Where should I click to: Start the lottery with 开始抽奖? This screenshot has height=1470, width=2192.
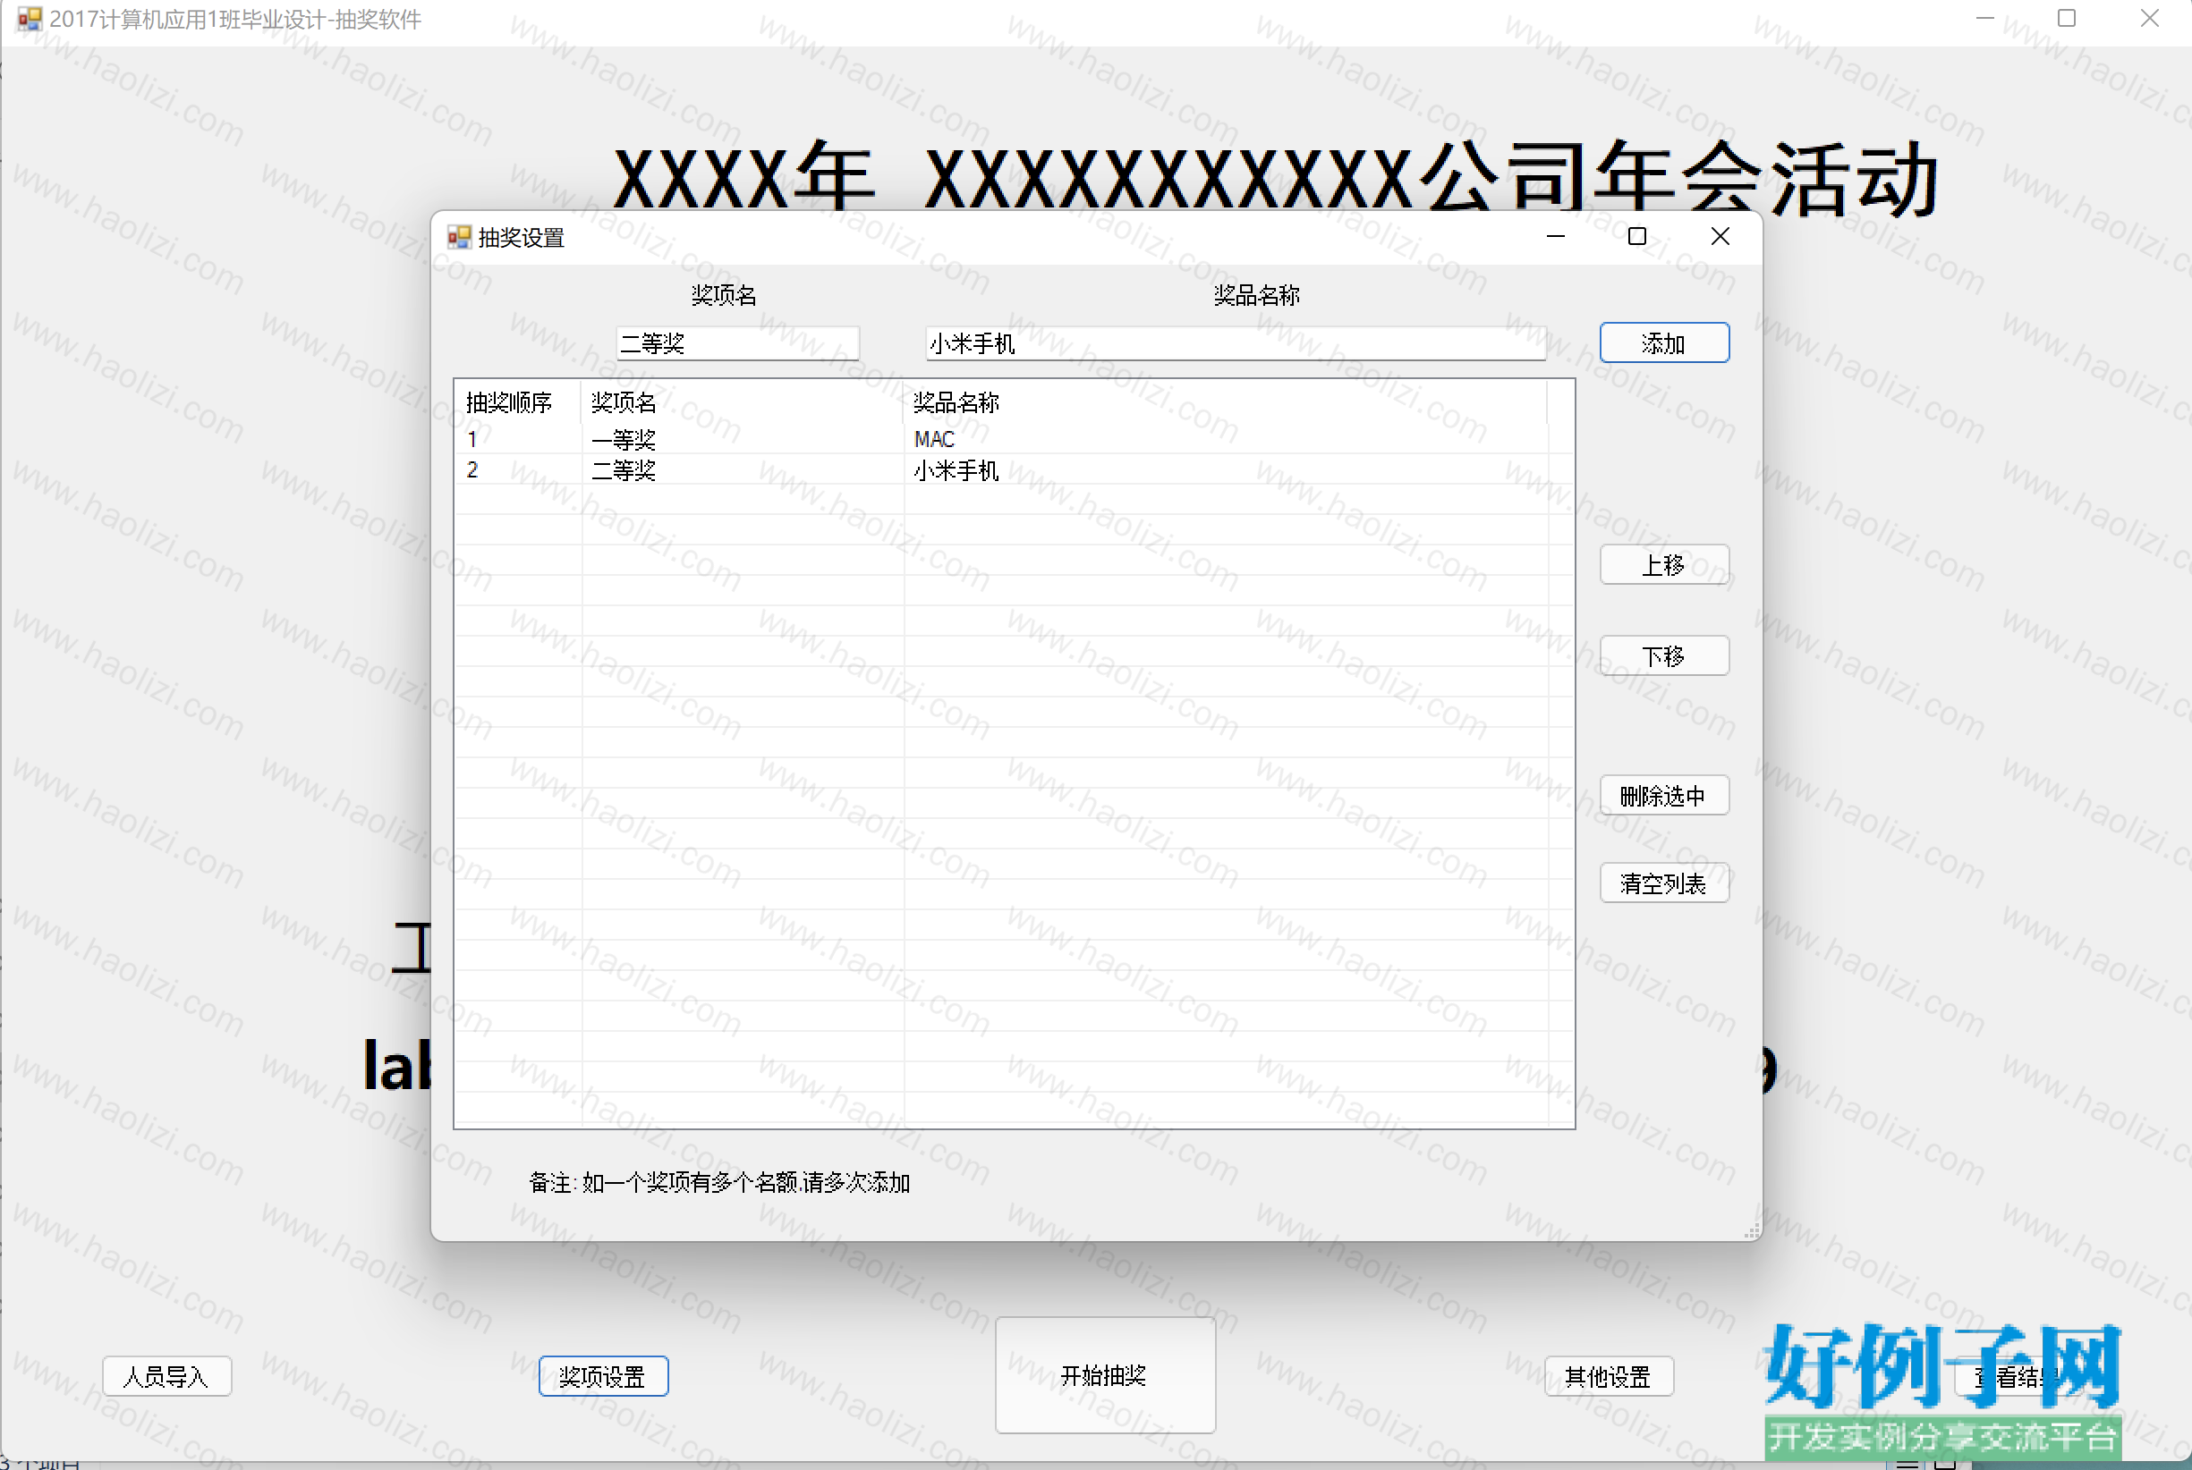point(1105,1375)
